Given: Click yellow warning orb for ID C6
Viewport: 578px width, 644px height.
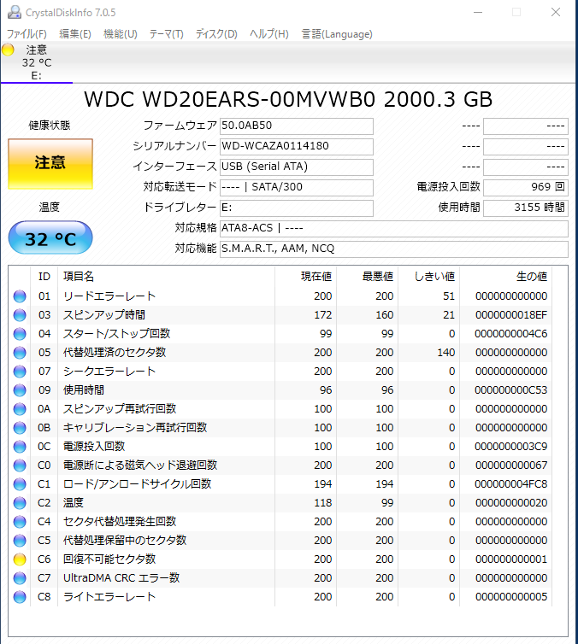Looking at the screenshot, I should tap(20, 559).
